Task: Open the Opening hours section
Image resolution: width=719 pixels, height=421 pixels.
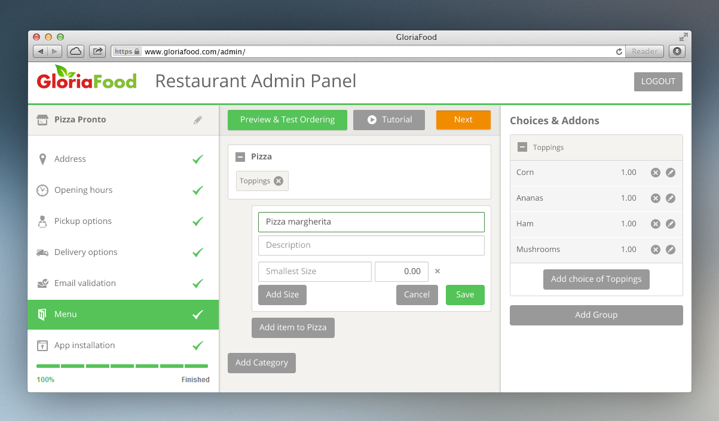Action: pyautogui.click(x=123, y=190)
